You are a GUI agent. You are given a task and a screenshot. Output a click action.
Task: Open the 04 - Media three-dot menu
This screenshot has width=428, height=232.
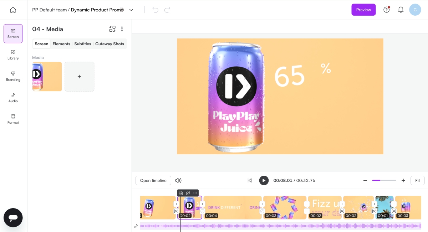point(122,29)
